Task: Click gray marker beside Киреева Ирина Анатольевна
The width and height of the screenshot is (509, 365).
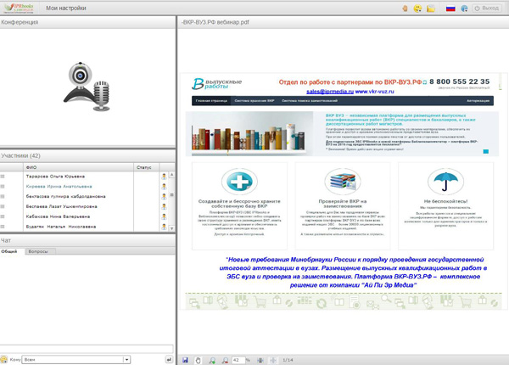Action: click(3, 187)
